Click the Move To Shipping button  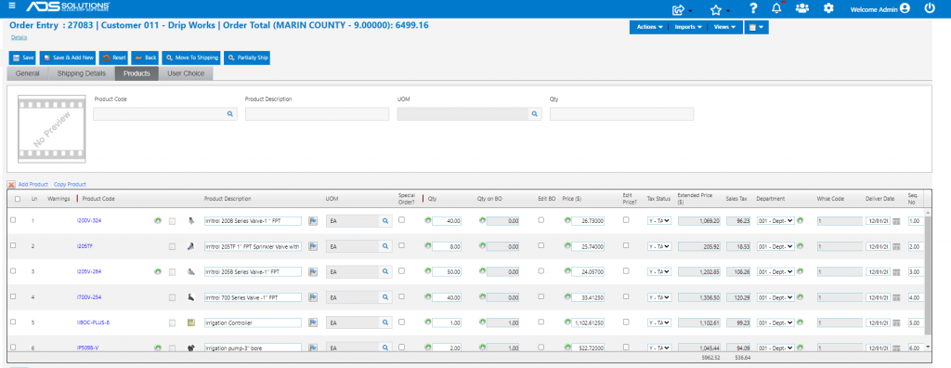191,58
